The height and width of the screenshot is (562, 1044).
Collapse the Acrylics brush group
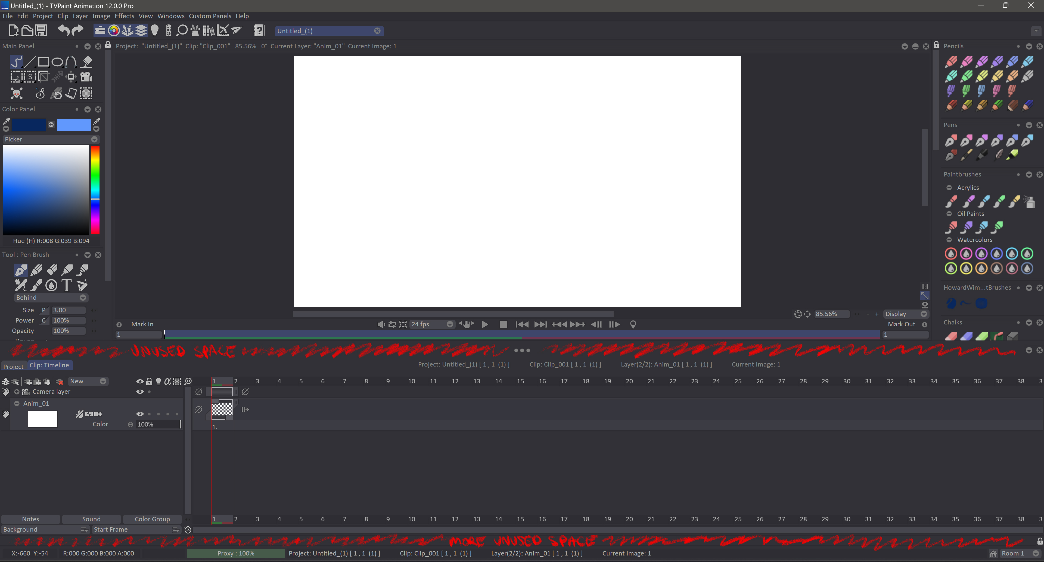point(949,188)
